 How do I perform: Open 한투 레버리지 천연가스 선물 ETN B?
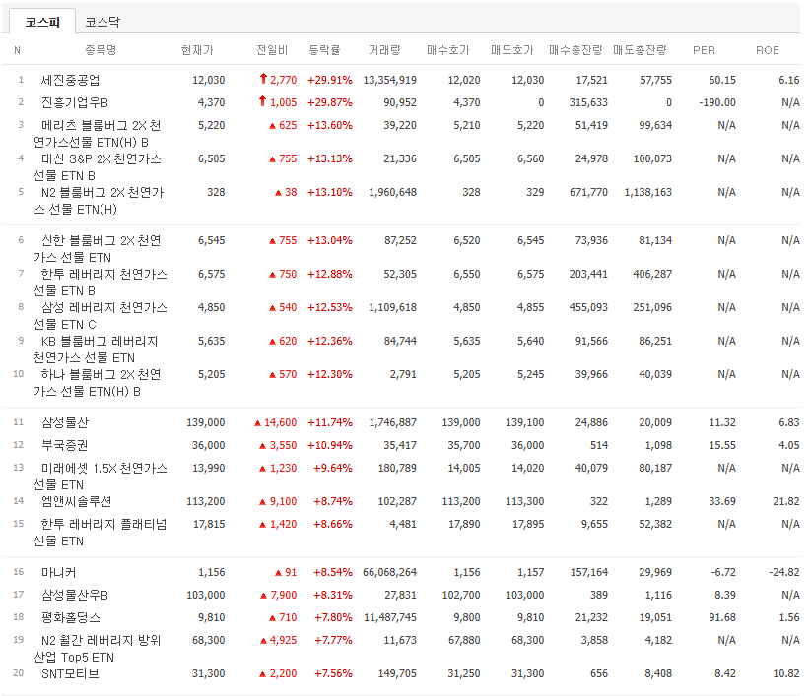100,283
